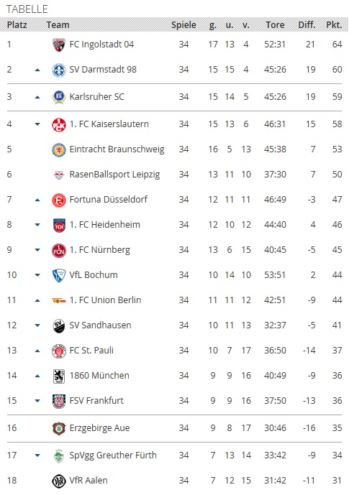Click the RasenBallsport Leipzig logo
Viewport: 349px width, 495px height.
(59, 175)
